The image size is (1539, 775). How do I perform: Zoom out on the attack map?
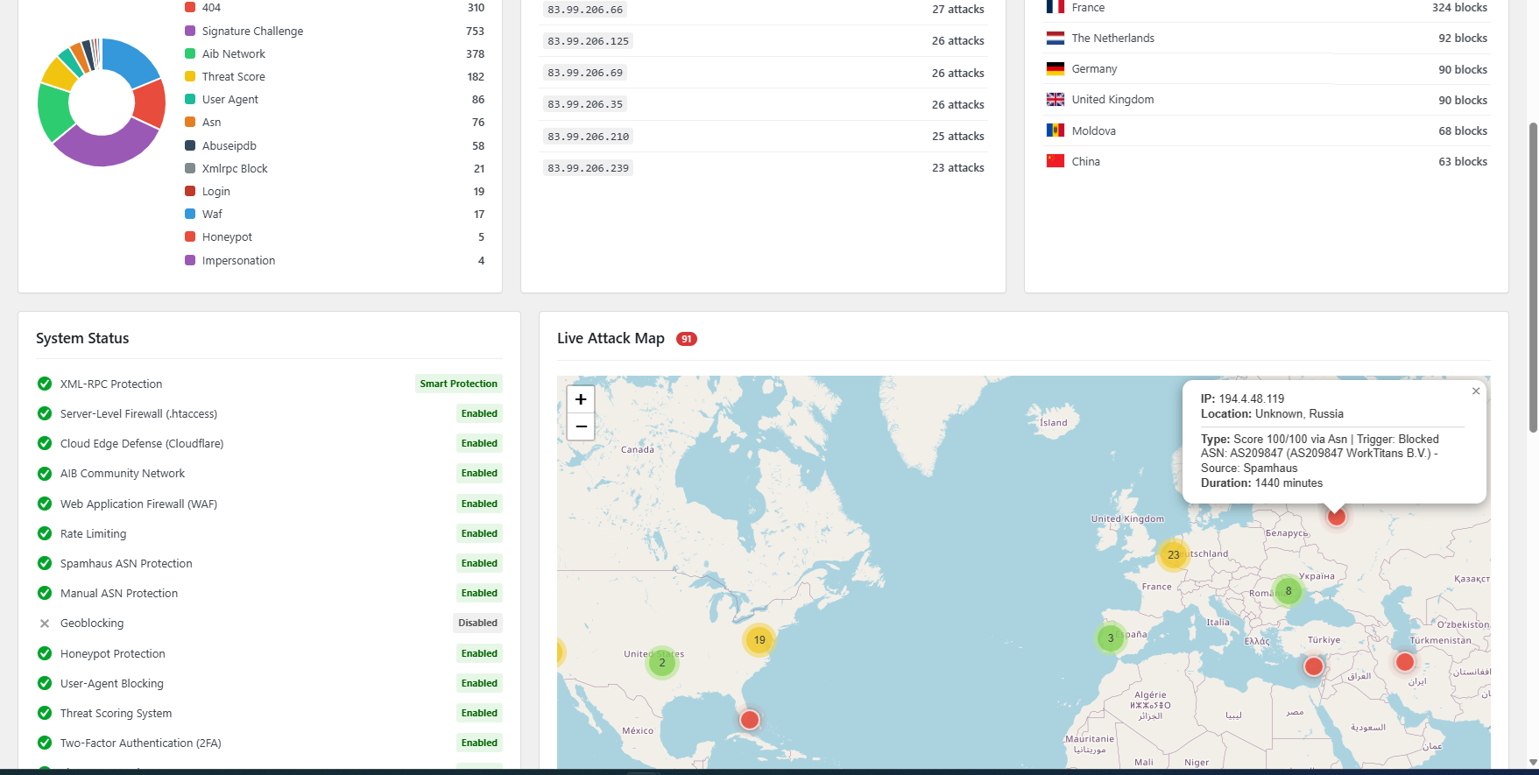click(581, 426)
